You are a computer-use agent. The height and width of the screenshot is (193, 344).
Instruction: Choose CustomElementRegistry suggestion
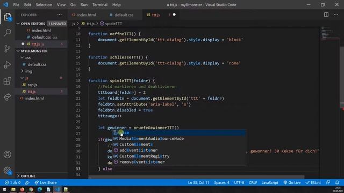click(x=179, y=156)
